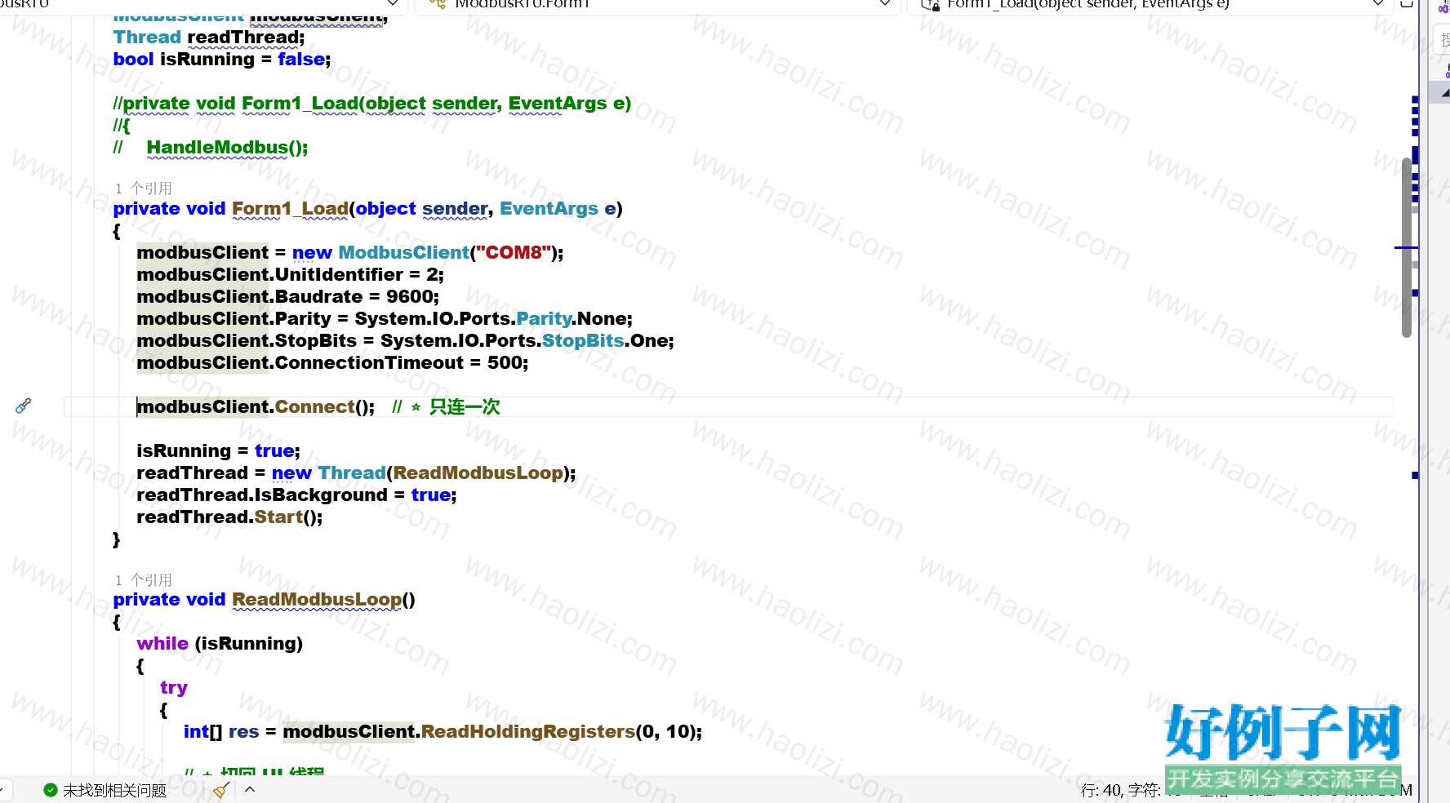Click blue caret-position marker on scrollbar map

[1407, 247]
